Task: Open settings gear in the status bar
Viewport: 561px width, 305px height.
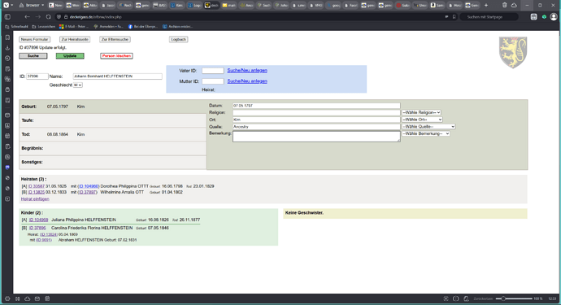Action: point(7,298)
